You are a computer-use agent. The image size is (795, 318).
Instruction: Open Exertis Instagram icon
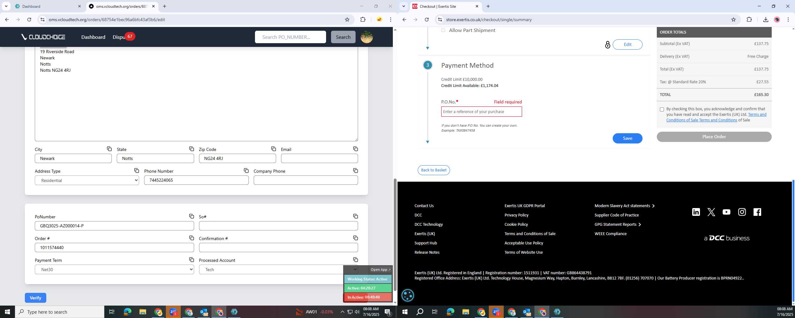742,212
